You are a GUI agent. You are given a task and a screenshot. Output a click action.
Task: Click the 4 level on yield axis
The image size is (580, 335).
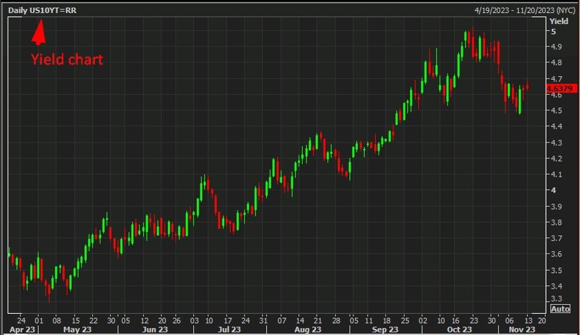point(553,191)
